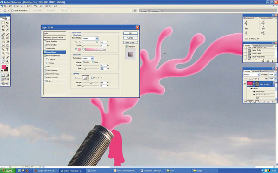Select the Magic Wand tool
278x173 pixels.
7,26
